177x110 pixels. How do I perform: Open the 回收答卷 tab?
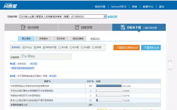click(x=85, y=27)
